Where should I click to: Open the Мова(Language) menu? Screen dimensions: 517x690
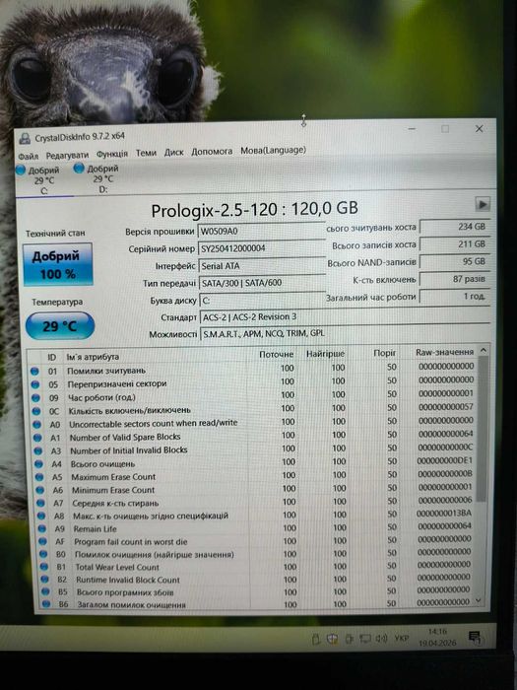pyautogui.click(x=273, y=151)
